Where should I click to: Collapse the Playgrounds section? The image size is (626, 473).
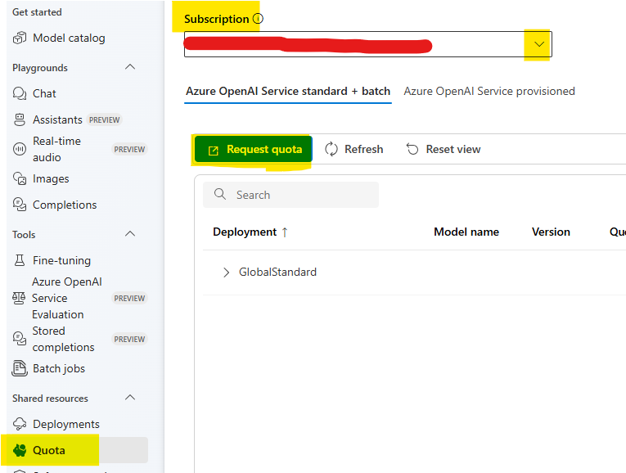click(x=130, y=67)
